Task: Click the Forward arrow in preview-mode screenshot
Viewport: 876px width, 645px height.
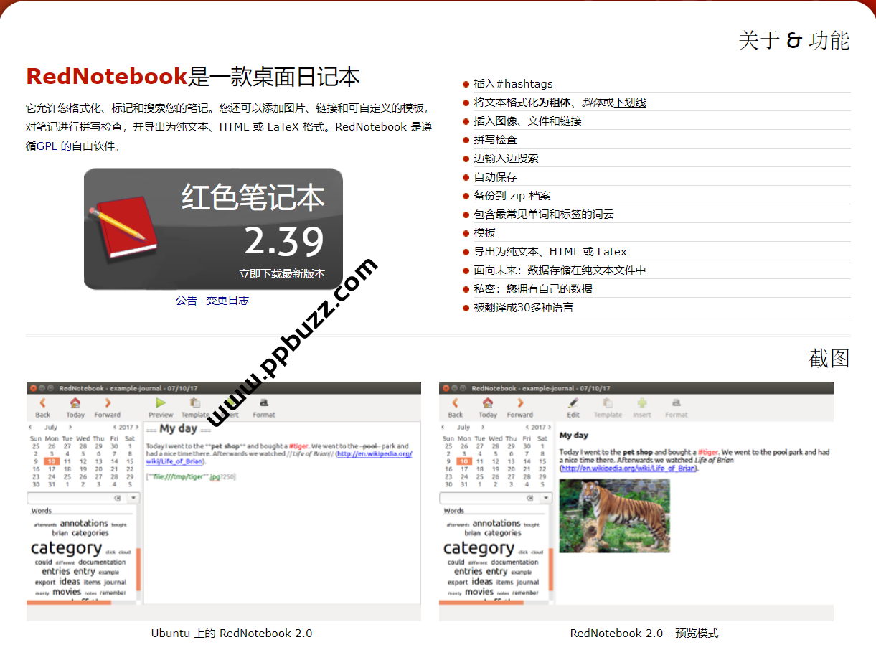Action: click(520, 403)
